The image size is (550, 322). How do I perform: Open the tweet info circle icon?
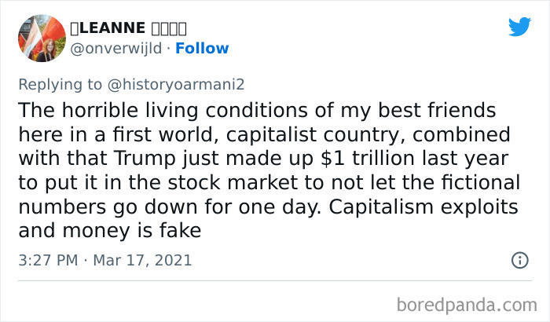[519, 260]
